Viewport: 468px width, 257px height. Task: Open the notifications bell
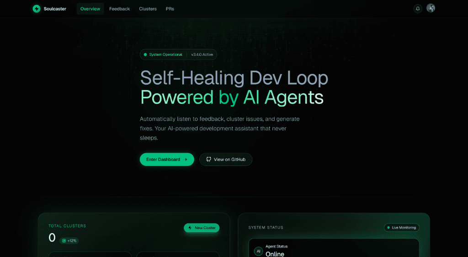point(418,9)
